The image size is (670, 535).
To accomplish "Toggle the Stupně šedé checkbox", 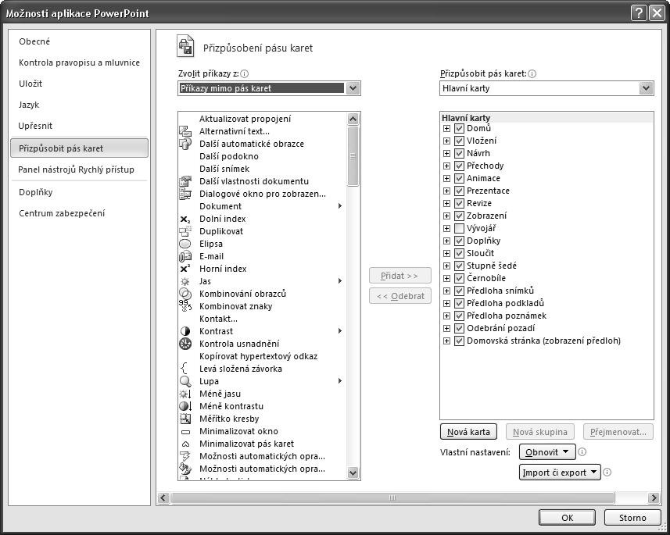I will point(460,266).
